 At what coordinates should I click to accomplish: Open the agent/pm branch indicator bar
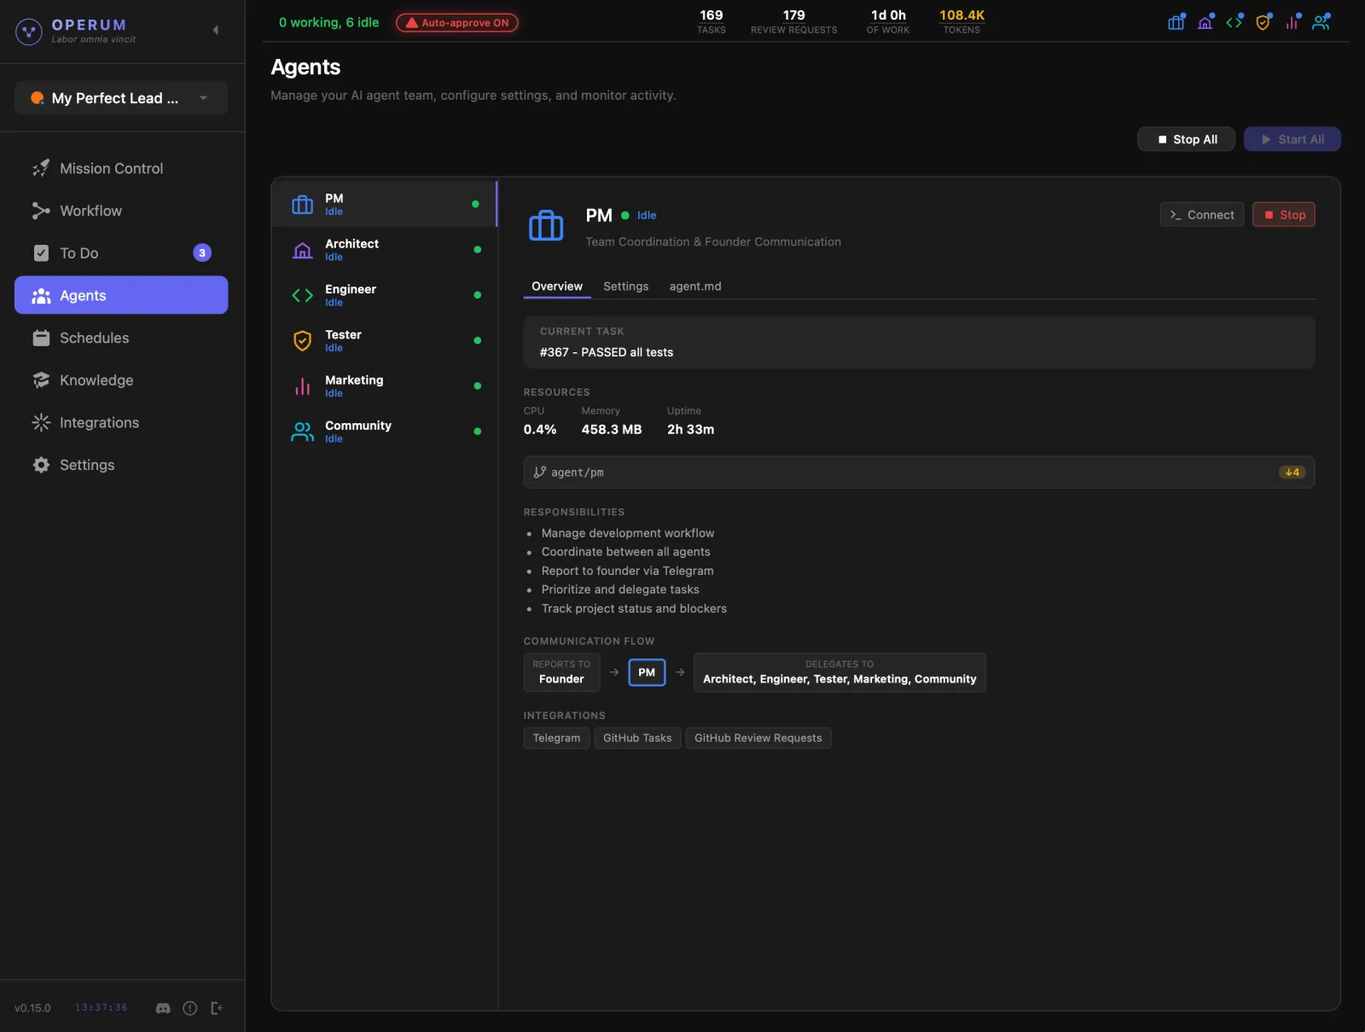pyautogui.click(x=919, y=472)
